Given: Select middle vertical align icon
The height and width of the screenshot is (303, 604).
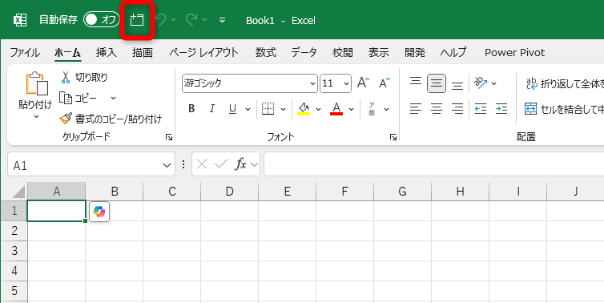Looking at the screenshot, I should 437,83.
